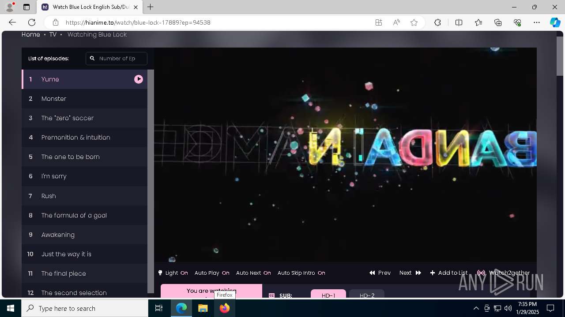The width and height of the screenshot is (565, 317).
Task: Click the taskbar search box
Action: click(85, 308)
